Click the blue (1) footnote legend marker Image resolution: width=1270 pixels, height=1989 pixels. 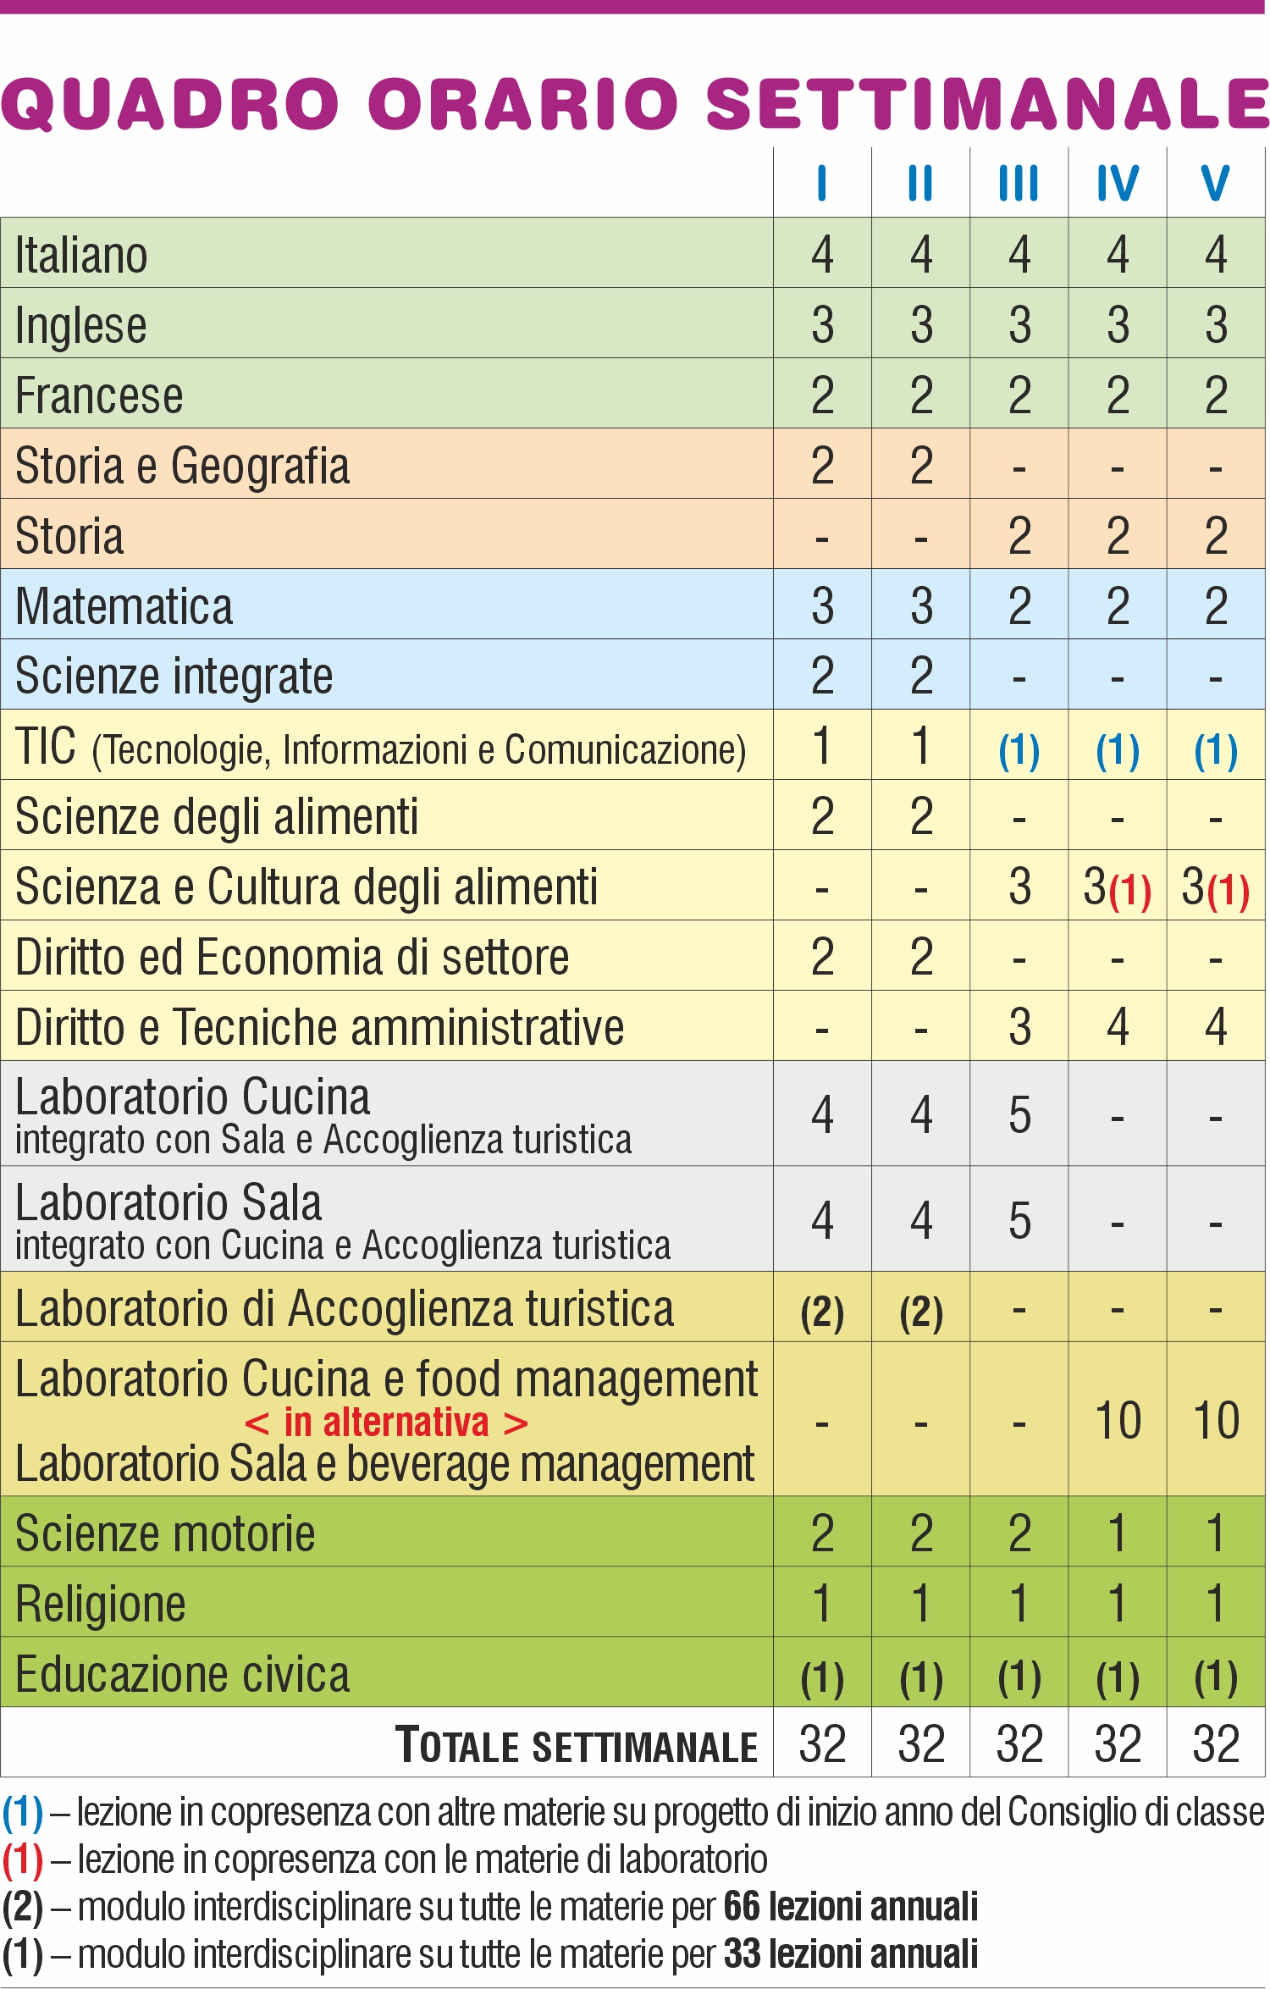coord(23,1813)
